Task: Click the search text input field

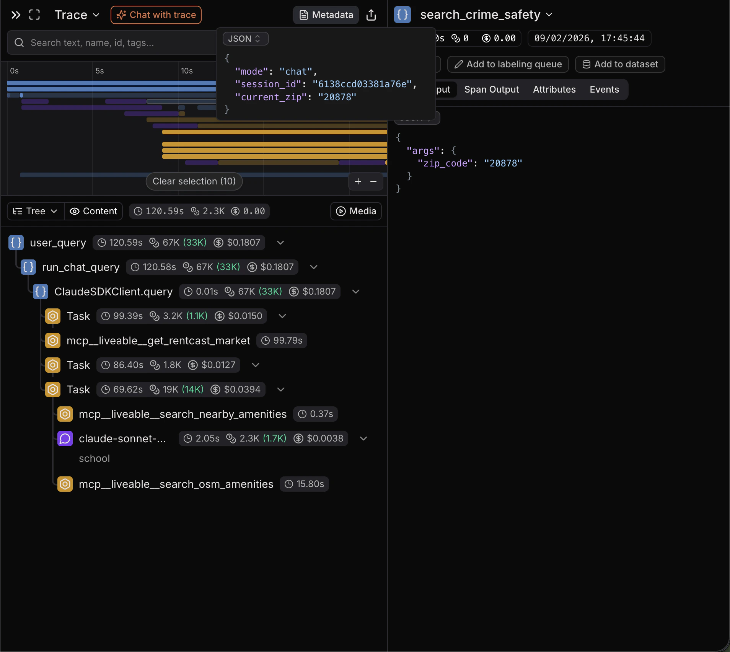Action: tap(115, 42)
